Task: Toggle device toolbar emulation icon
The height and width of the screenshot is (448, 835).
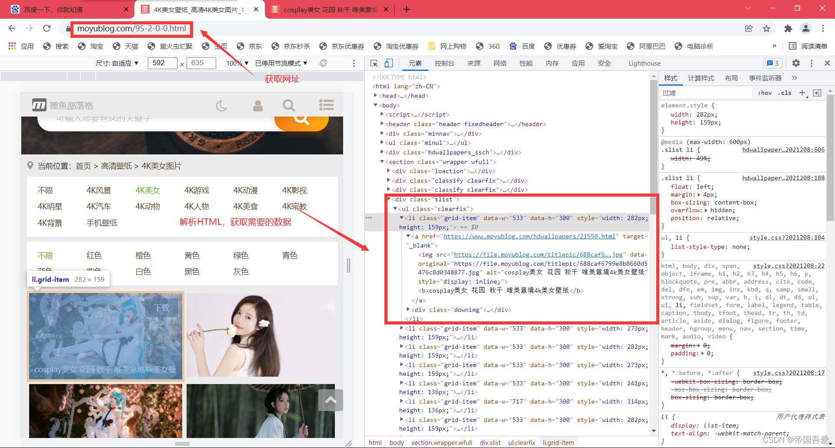Action: coord(389,63)
